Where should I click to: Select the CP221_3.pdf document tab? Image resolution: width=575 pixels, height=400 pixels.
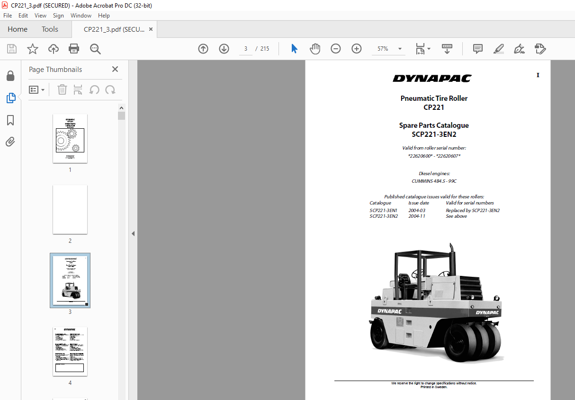coord(114,29)
